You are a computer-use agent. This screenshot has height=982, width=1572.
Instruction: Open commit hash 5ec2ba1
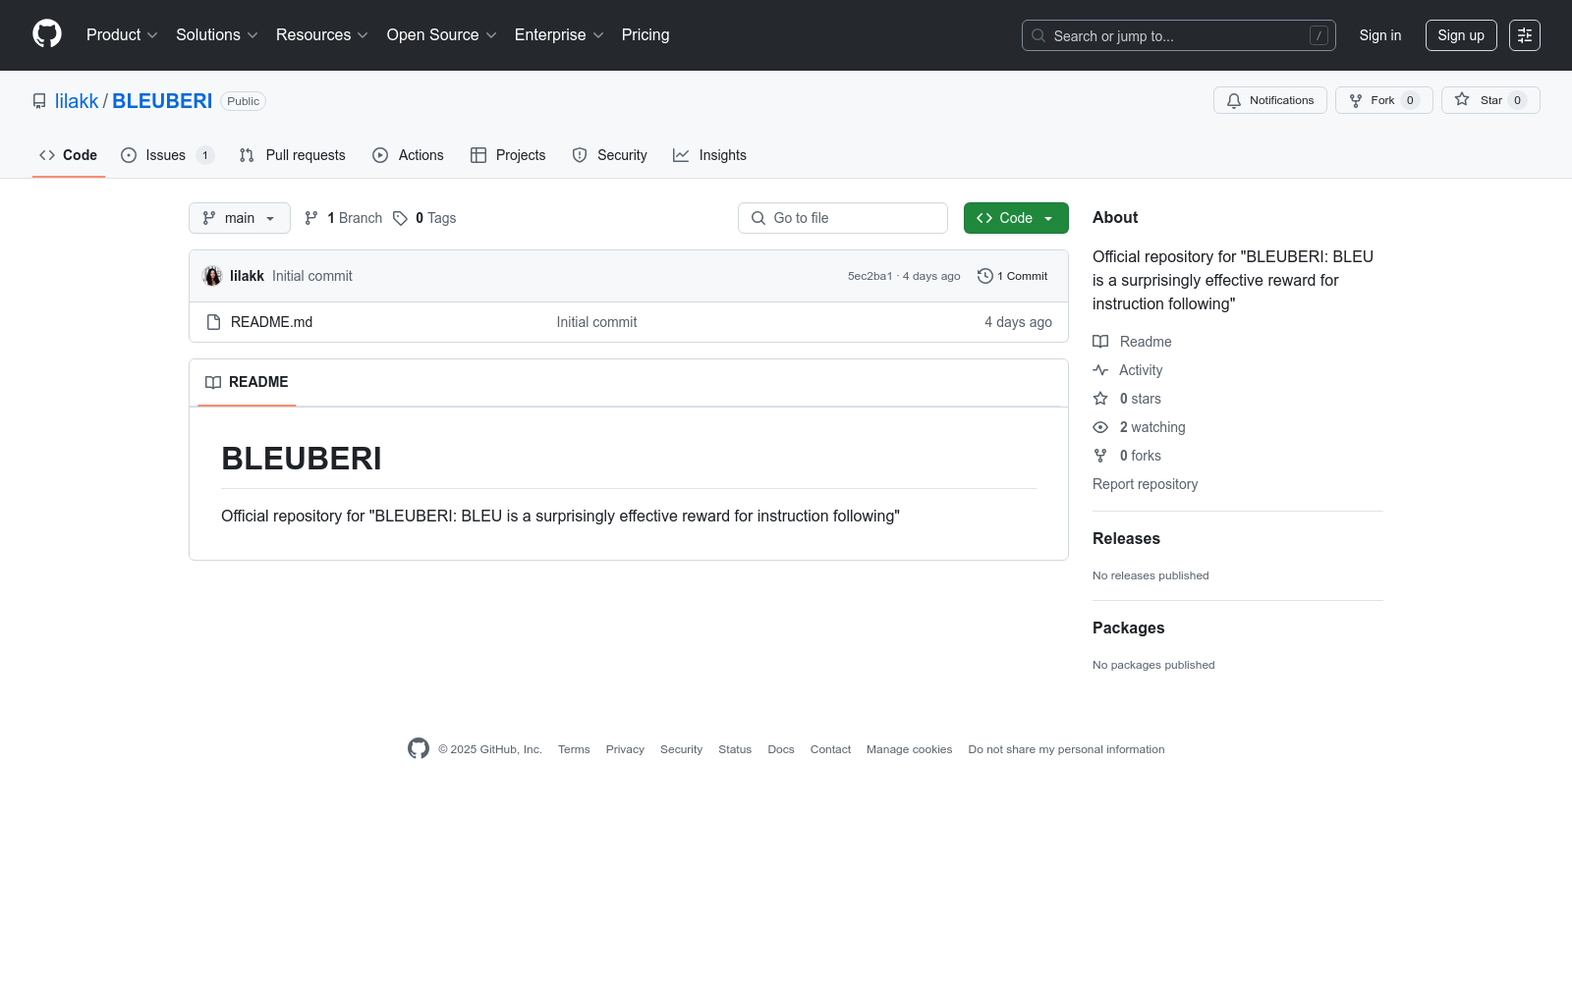pos(870,276)
